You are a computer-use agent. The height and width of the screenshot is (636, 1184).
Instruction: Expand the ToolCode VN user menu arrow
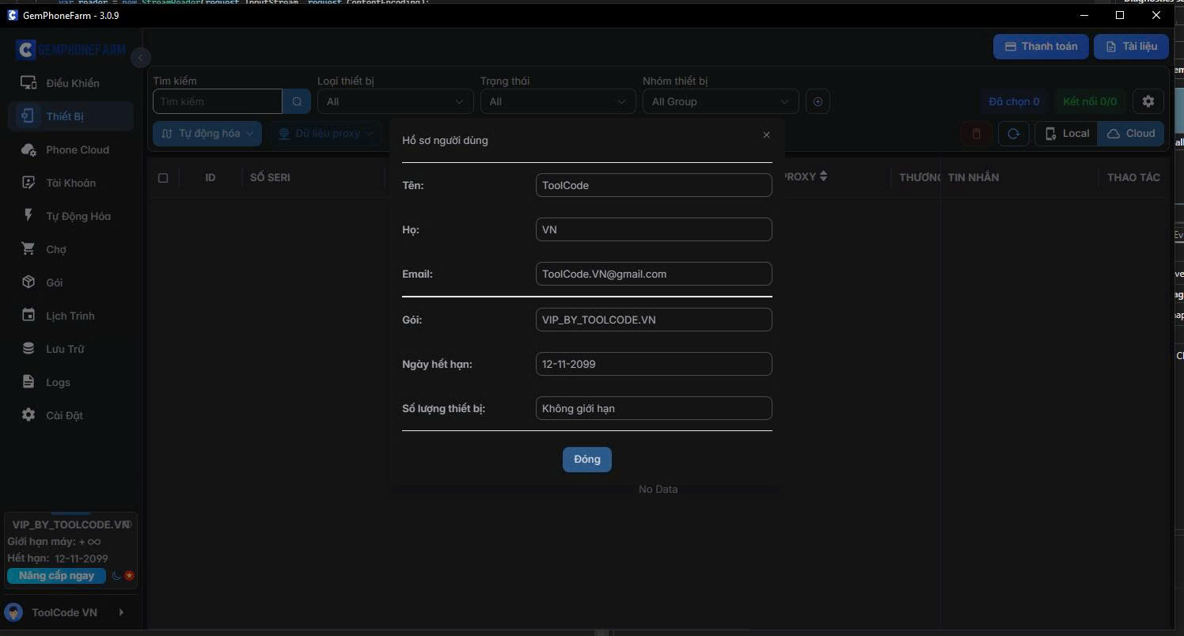pos(121,612)
